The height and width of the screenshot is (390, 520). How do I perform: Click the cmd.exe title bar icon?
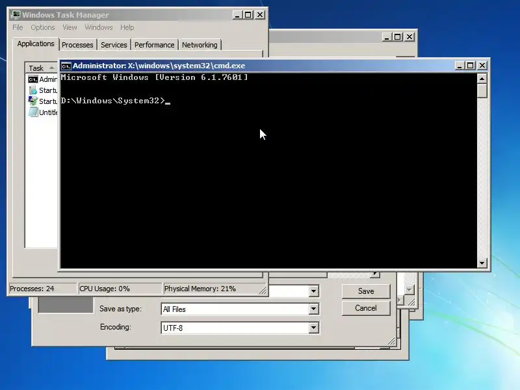coord(66,66)
